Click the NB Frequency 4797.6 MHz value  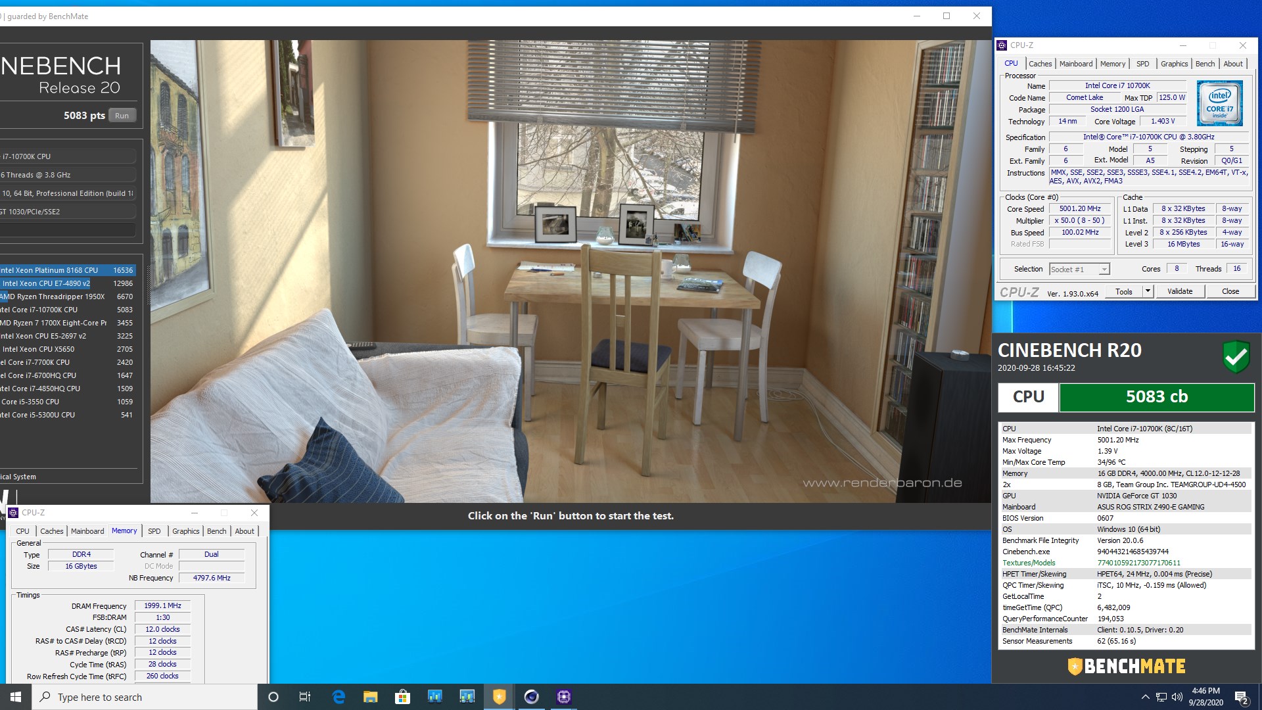[212, 578]
